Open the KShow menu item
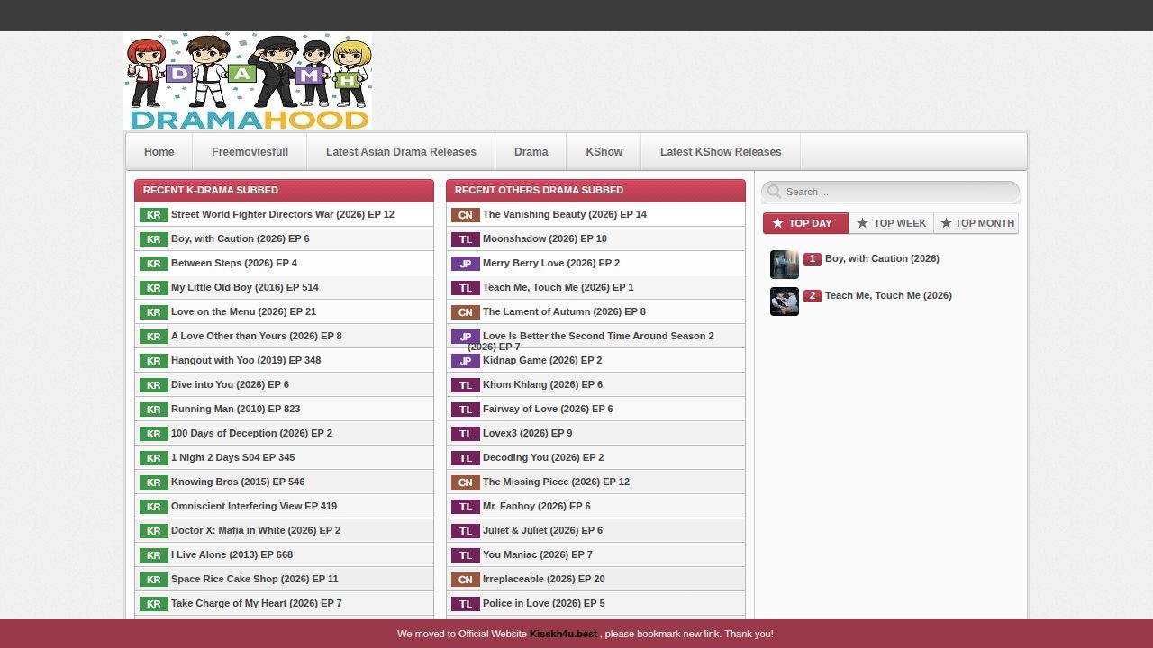 (x=604, y=152)
